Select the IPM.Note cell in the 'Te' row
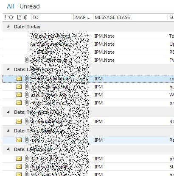The height and width of the screenshot is (176, 174). [x=104, y=36]
